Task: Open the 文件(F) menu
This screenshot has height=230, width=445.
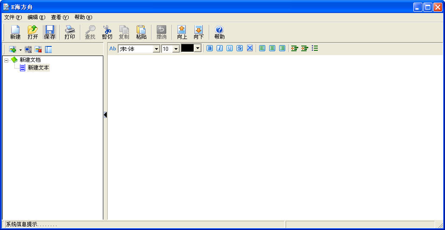Action: point(13,17)
